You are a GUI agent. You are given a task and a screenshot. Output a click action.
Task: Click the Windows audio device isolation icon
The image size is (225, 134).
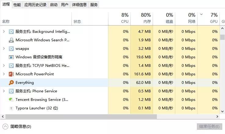click(11, 57)
